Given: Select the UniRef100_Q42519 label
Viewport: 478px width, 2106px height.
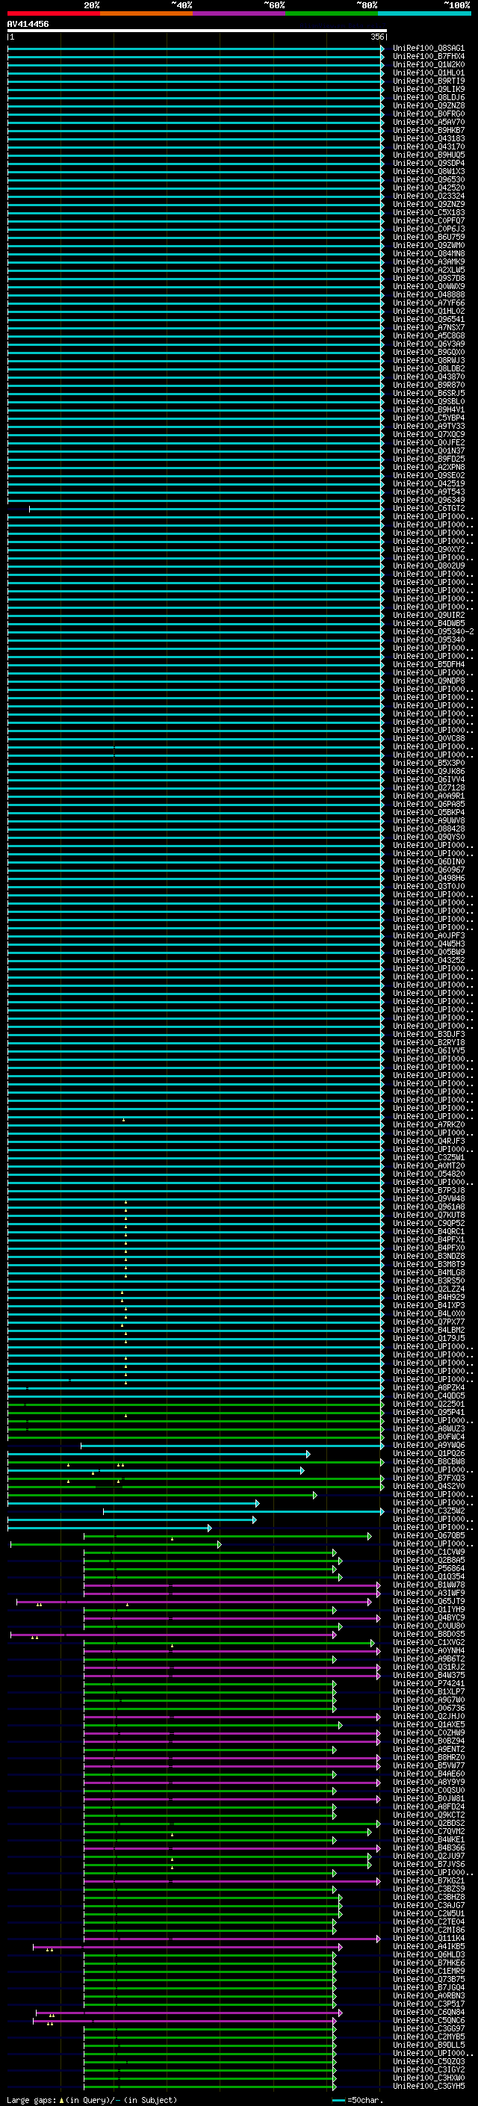Looking at the screenshot, I should [429, 484].
